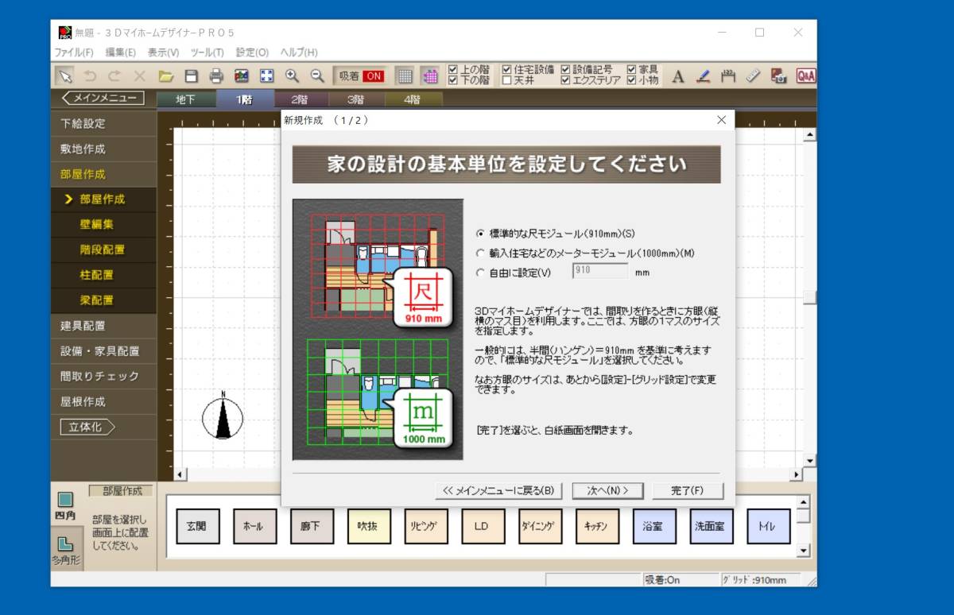The height and width of the screenshot is (615, 954).
Task: Click the 910 mm value field
Action: pyautogui.click(x=599, y=272)
